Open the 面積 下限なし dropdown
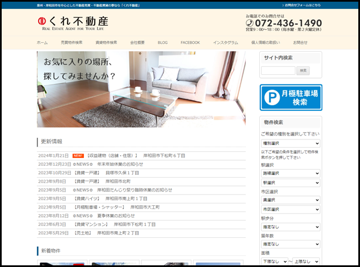Viewport: 360px width, 267px height. 274,261
